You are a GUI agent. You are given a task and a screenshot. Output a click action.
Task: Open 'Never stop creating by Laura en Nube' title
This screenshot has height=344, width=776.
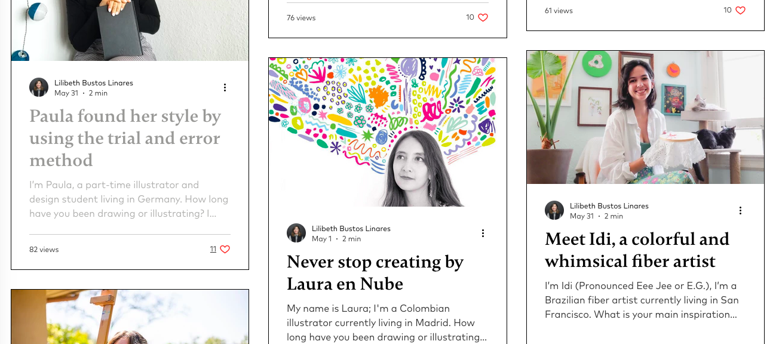375,272
